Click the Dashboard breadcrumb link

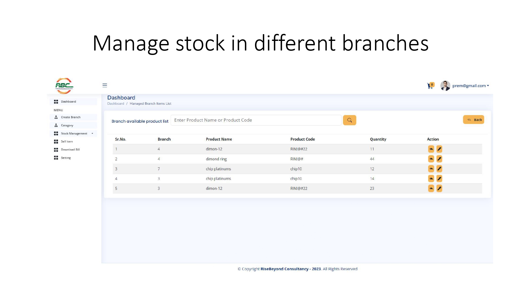(116, 104)
